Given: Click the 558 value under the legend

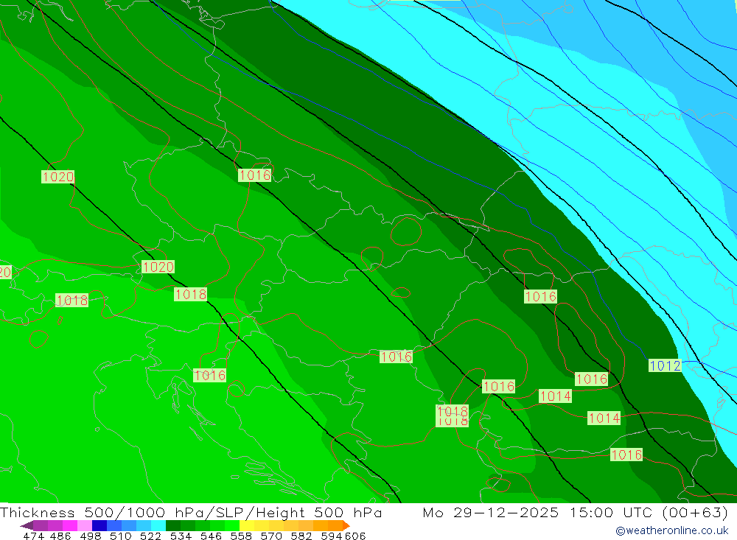Looking at the screenshot, I should 241,536.
